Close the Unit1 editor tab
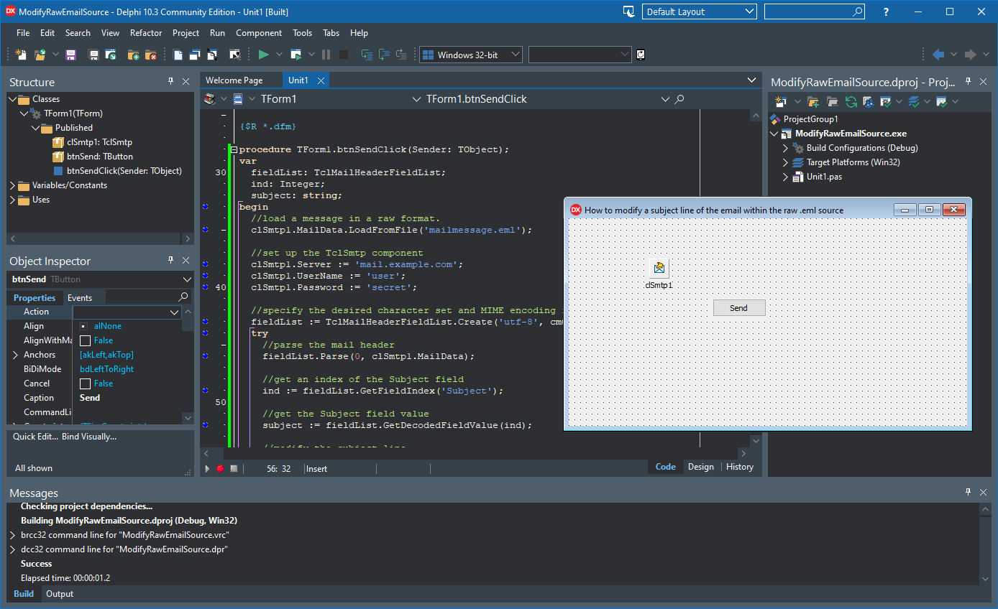The height and width of the screenshot is (609, 998). [321, 80]
